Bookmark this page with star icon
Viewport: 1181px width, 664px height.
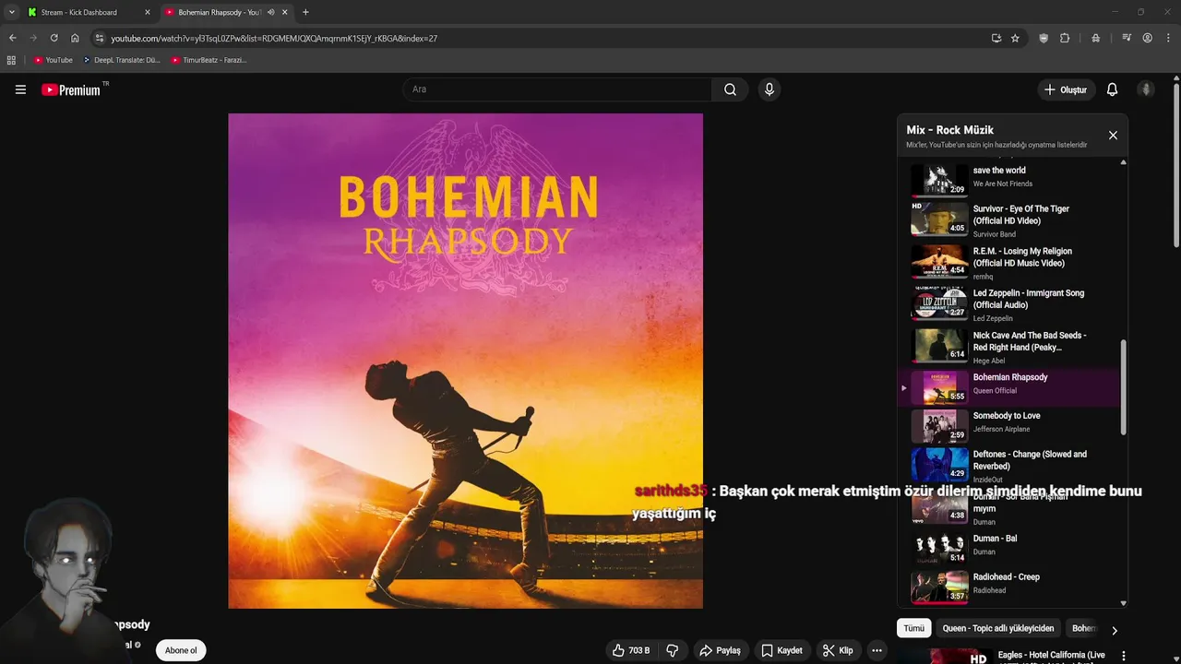(1015, 38)
